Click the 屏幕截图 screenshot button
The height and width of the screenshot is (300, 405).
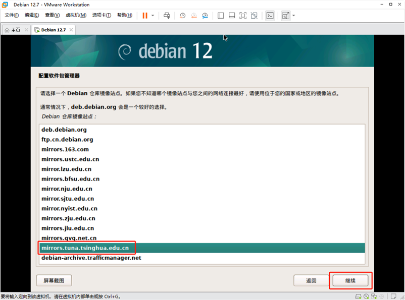pos(54,280)
